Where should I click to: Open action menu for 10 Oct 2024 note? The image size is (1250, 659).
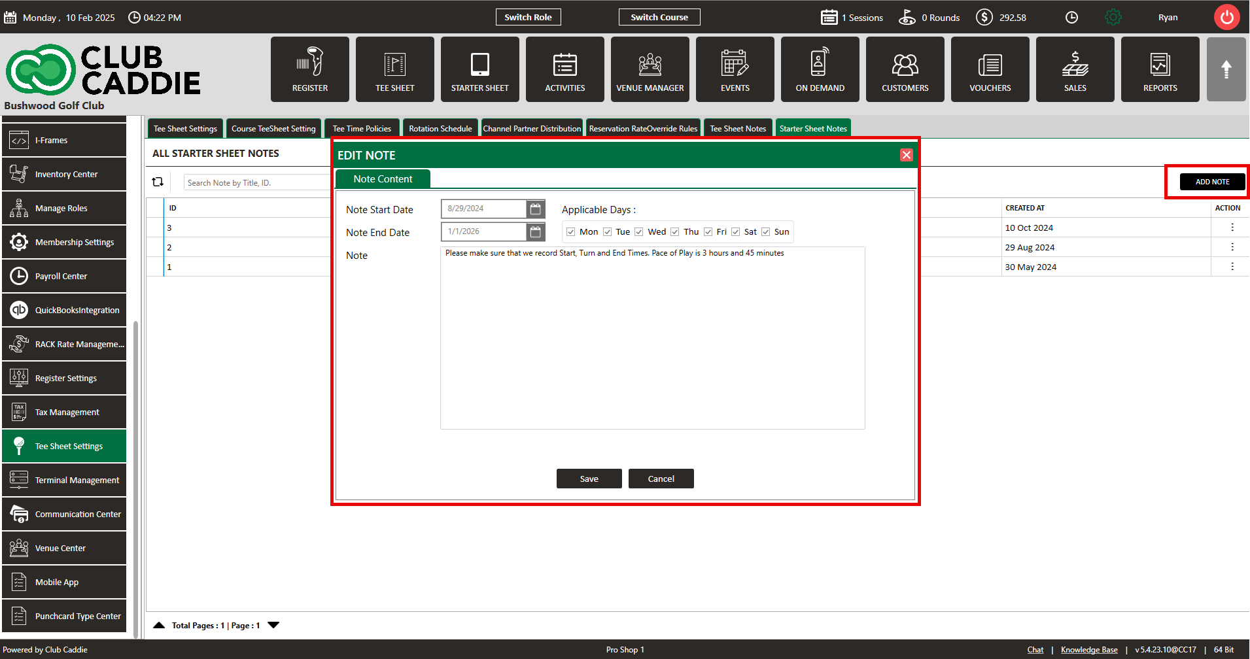pos(1232,228)
